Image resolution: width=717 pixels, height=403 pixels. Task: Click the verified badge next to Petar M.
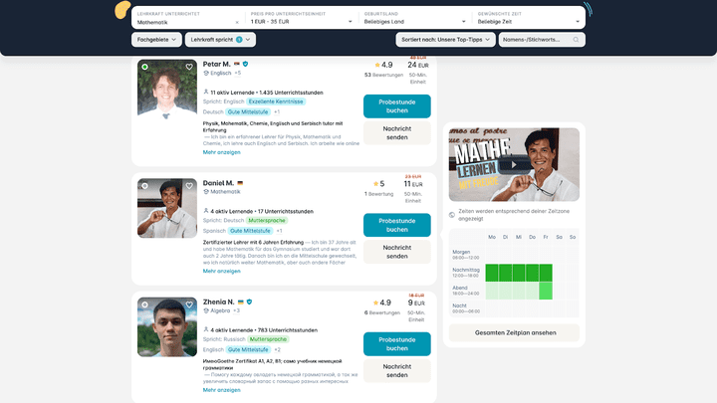(x=245, y=64)
